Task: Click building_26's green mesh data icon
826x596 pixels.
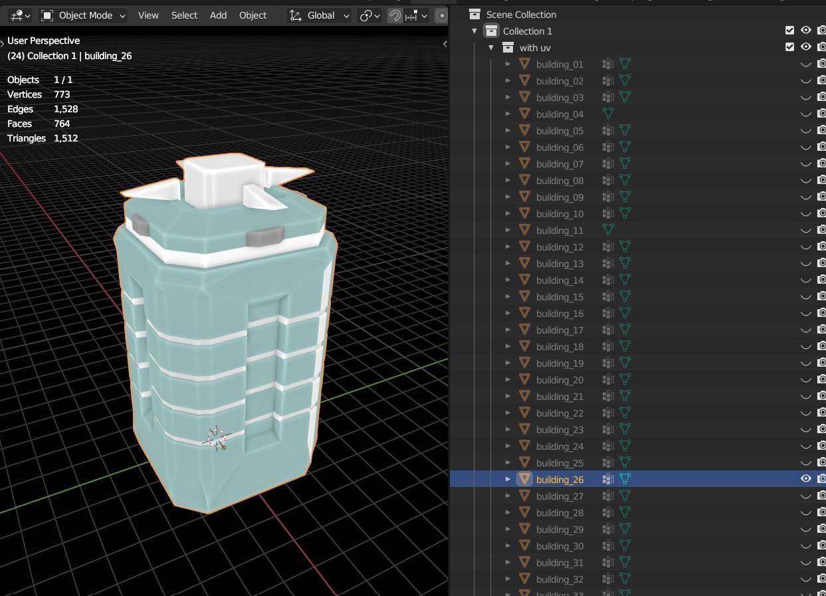Action: [x=625, y=479]
